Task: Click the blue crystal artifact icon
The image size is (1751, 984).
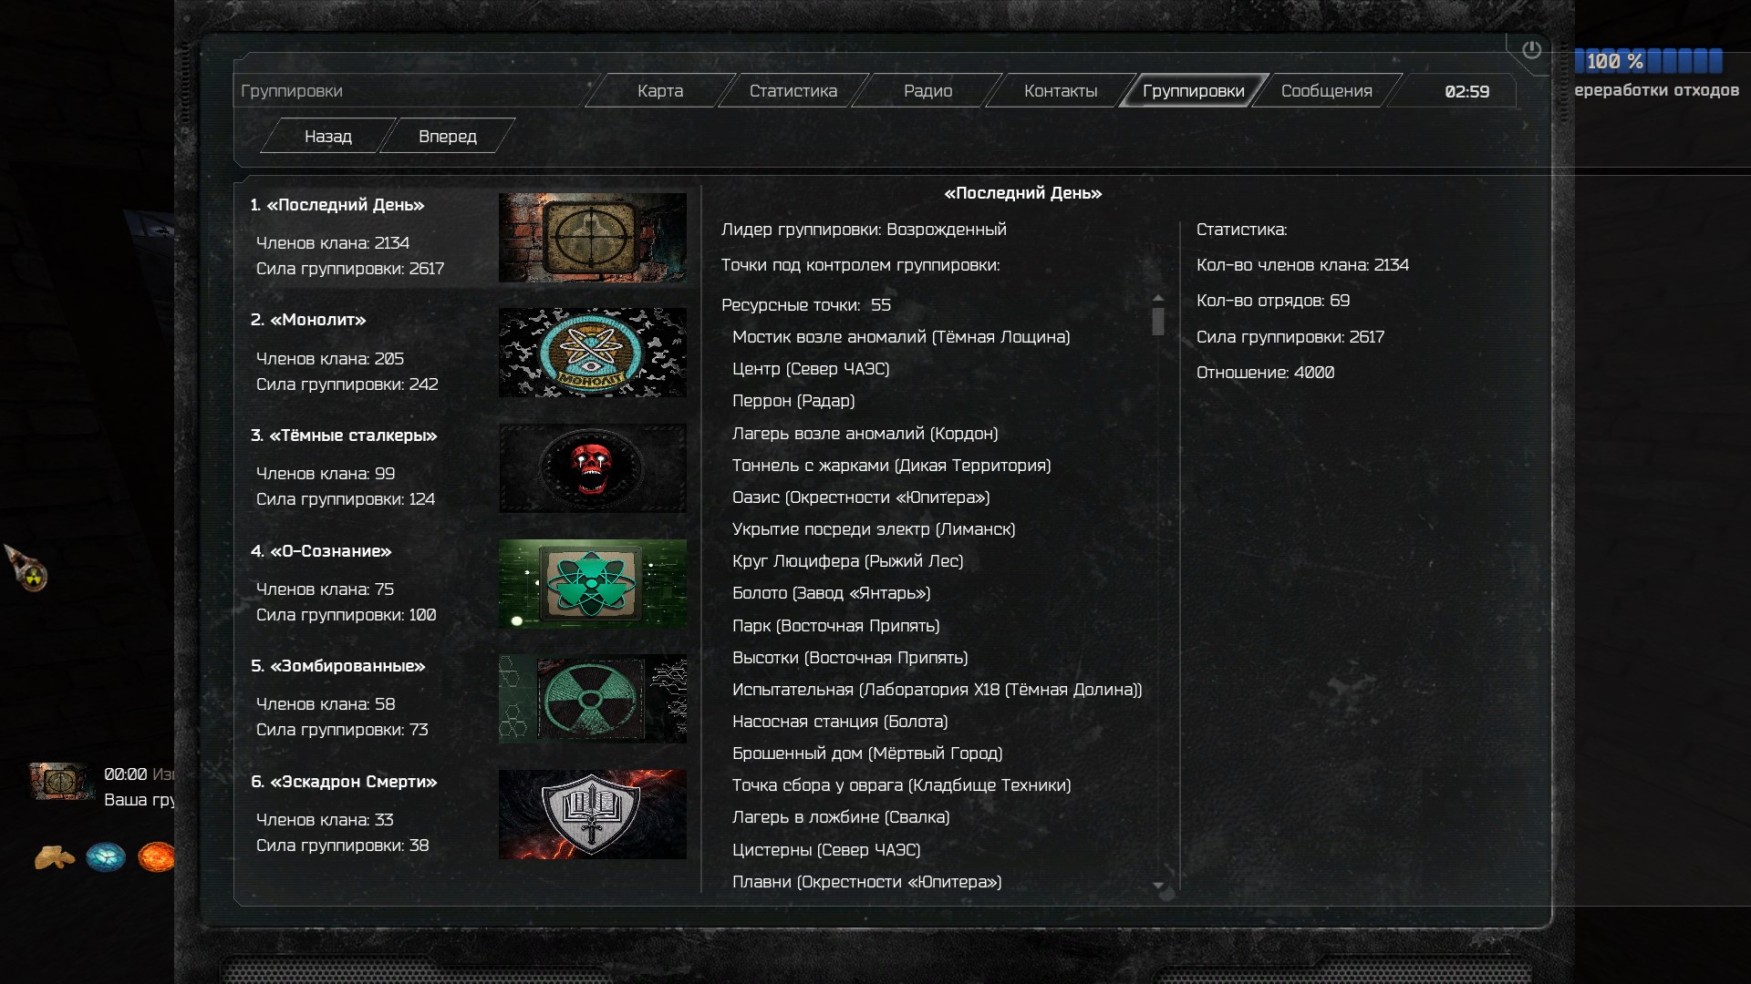Action: (x=106, y=857)
